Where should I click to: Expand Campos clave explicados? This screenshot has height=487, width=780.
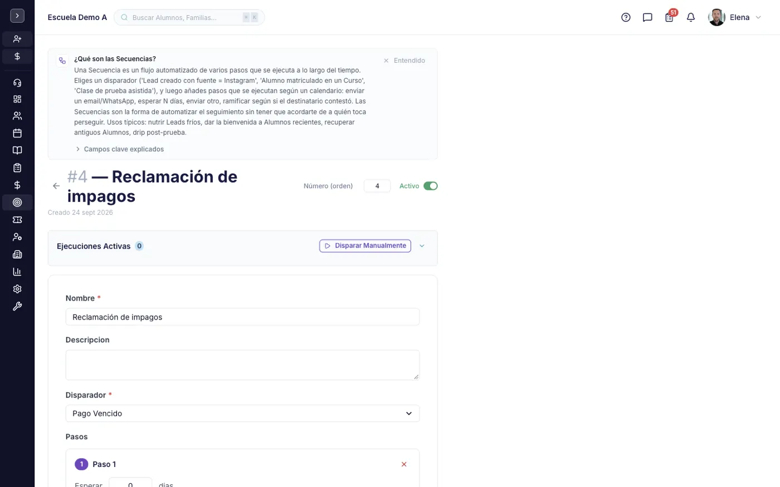[x=119, y=149]
